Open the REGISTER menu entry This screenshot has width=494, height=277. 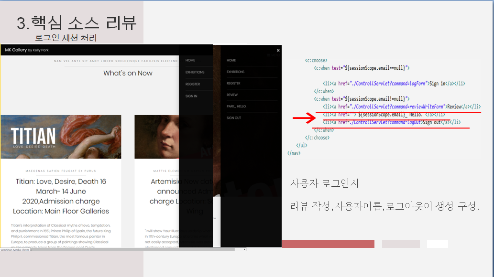point(193,83)
